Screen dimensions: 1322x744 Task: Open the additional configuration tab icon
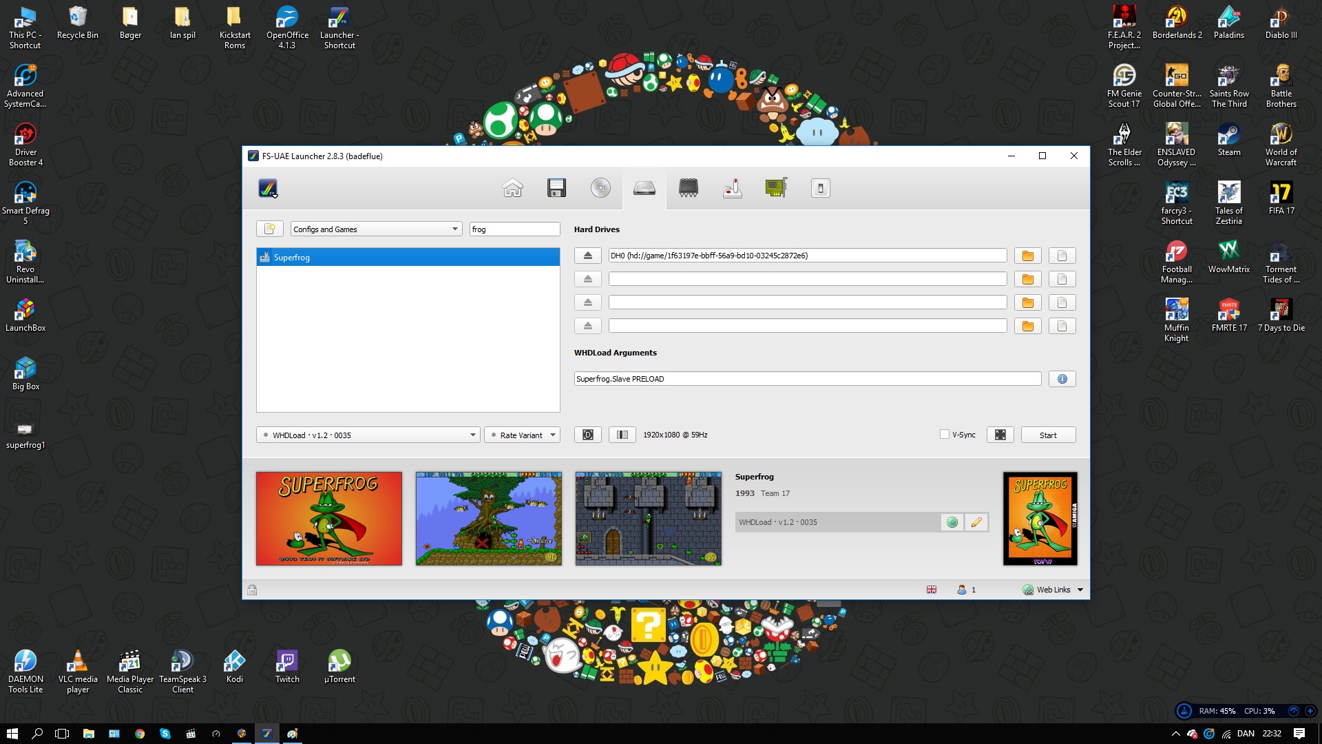tap(820, 188)
